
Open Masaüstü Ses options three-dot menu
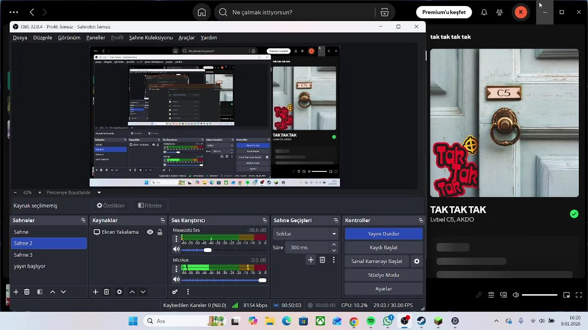(x=176, y=239)
